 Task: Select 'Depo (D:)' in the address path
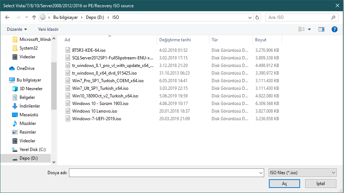[x=95, y=17]
